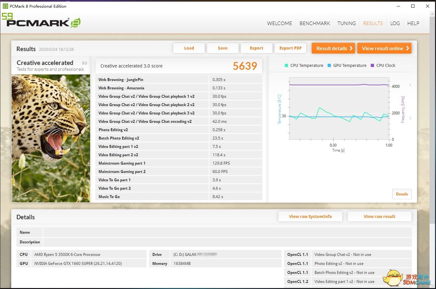Click Batch Photo Editing v2 - Not in use
436x289 pixels.
(344, 272)
